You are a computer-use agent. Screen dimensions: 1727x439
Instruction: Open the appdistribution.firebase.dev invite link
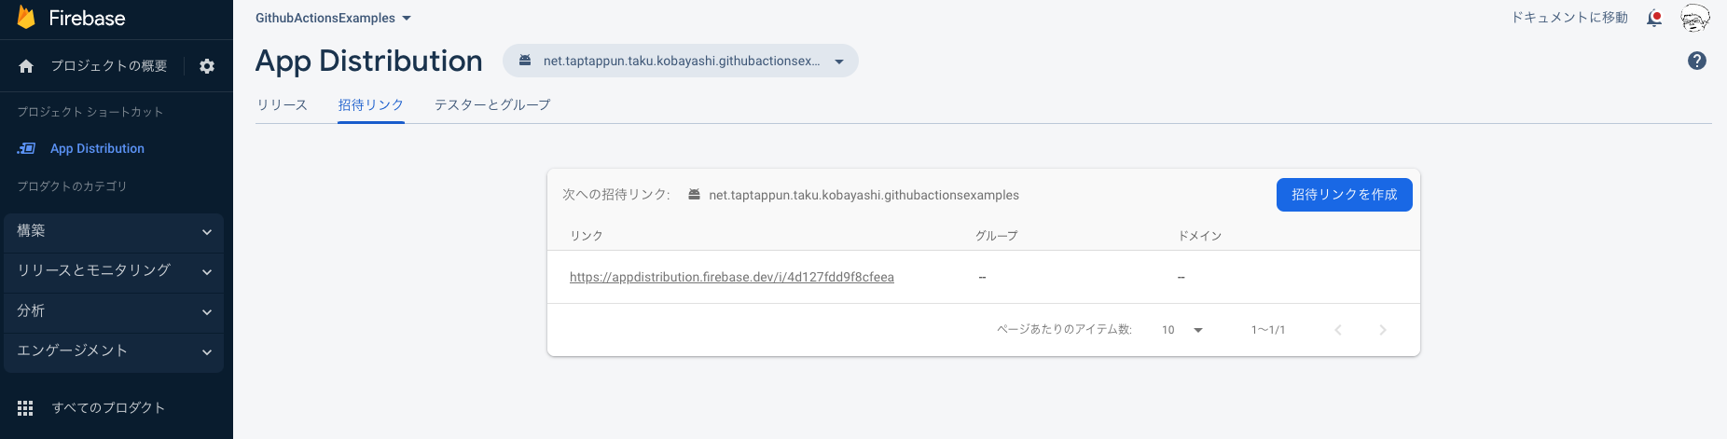[x=732, y=277]
